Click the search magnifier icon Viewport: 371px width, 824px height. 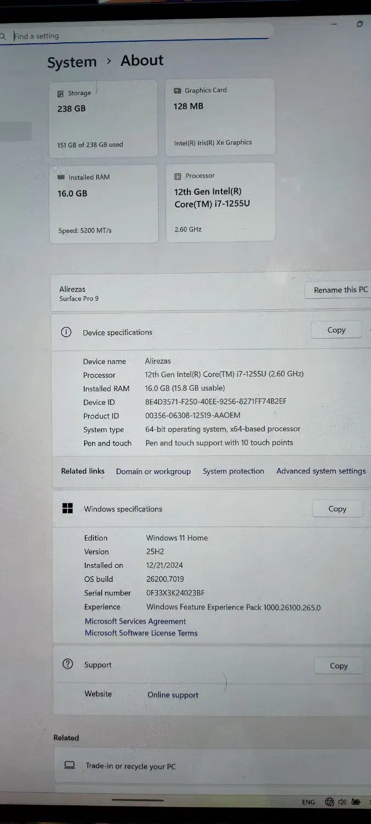tap(3, 36)
